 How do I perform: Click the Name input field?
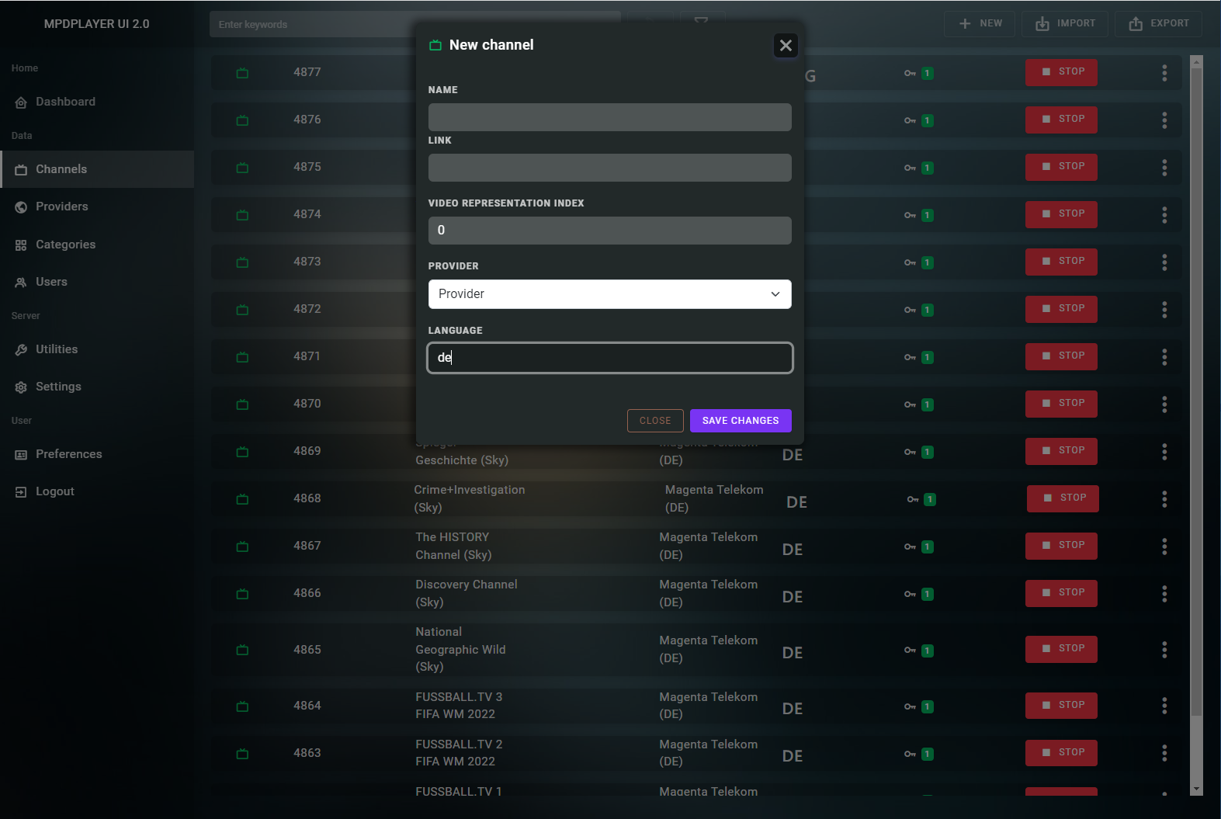point(609,117)
